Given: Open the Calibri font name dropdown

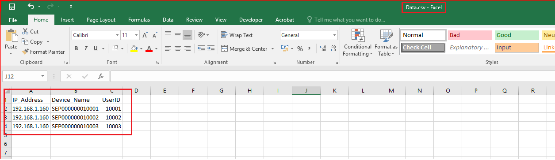Looking at the screenshot, I should click(117, 35).
